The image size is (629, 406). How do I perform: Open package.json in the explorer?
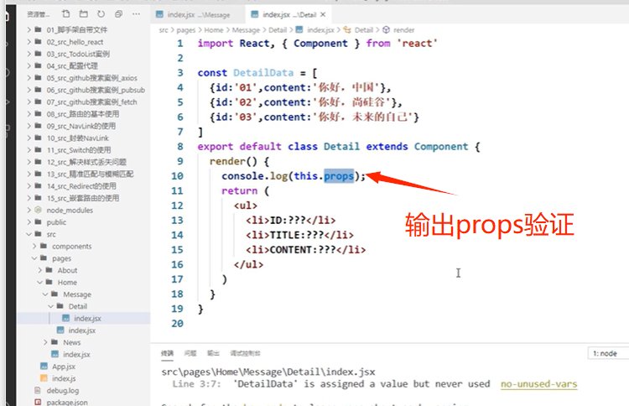point(67,402)
